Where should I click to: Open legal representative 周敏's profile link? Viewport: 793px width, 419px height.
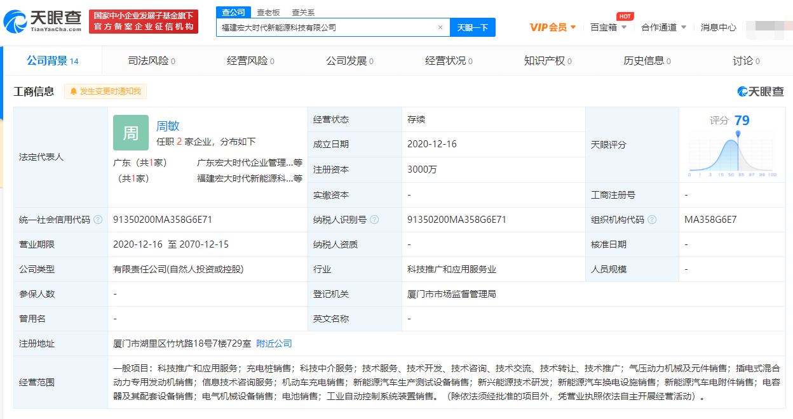(168, 126)
